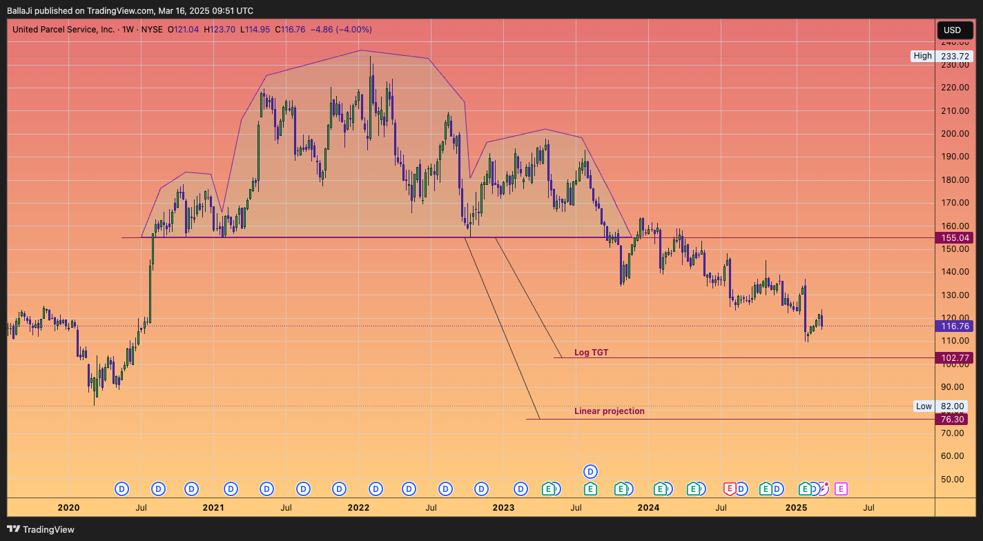
Task: Click the dividend marker near November 2022
Action: pyautogui.click(x=482, y=489)
